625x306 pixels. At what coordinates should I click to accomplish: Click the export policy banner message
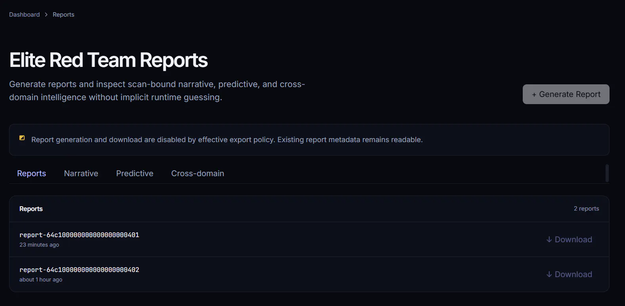[227, 140]
